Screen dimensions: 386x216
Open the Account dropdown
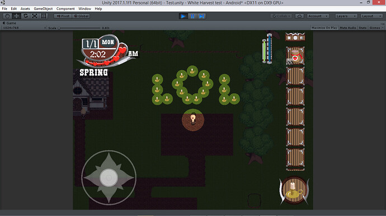(318, 16)
